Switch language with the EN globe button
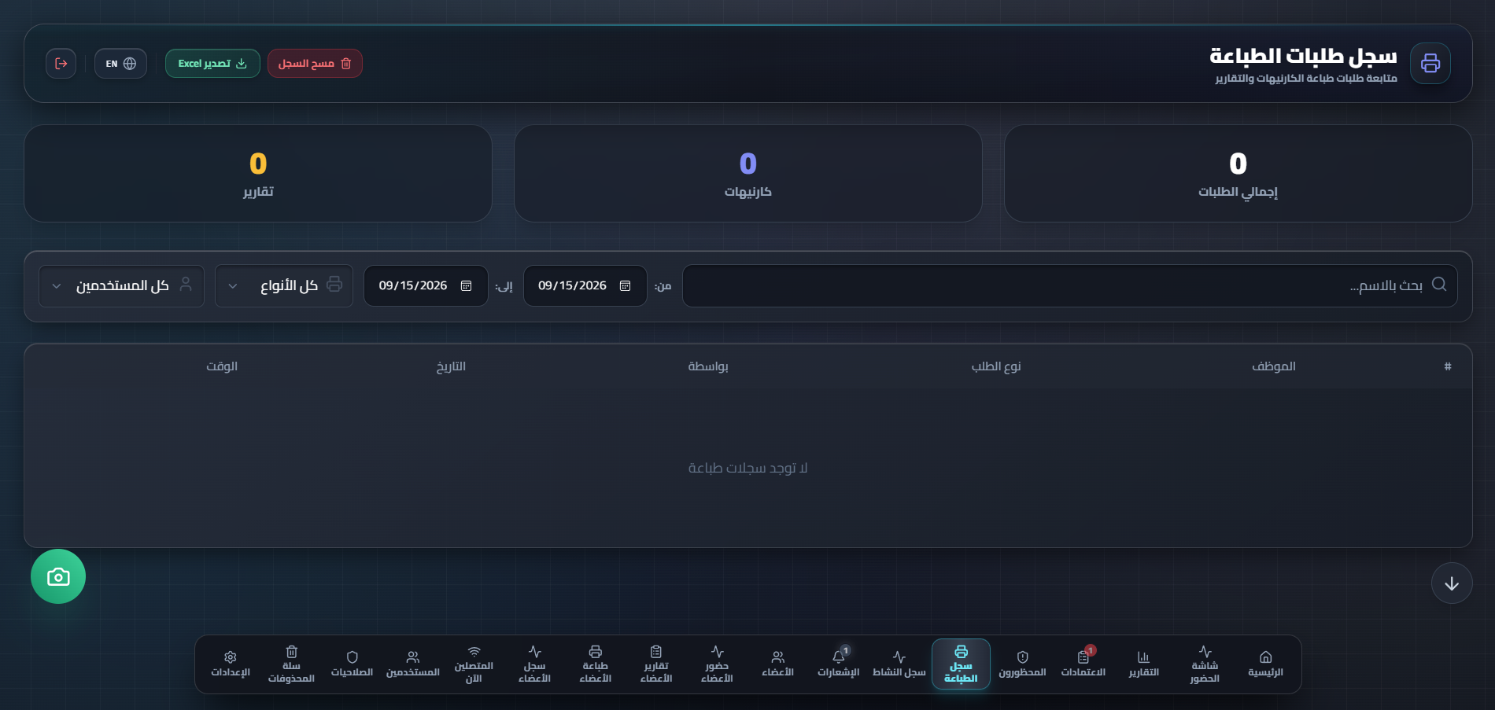The width and height of the screenshot is (1495, 710). pyautogui.click(x=120, y=64)
